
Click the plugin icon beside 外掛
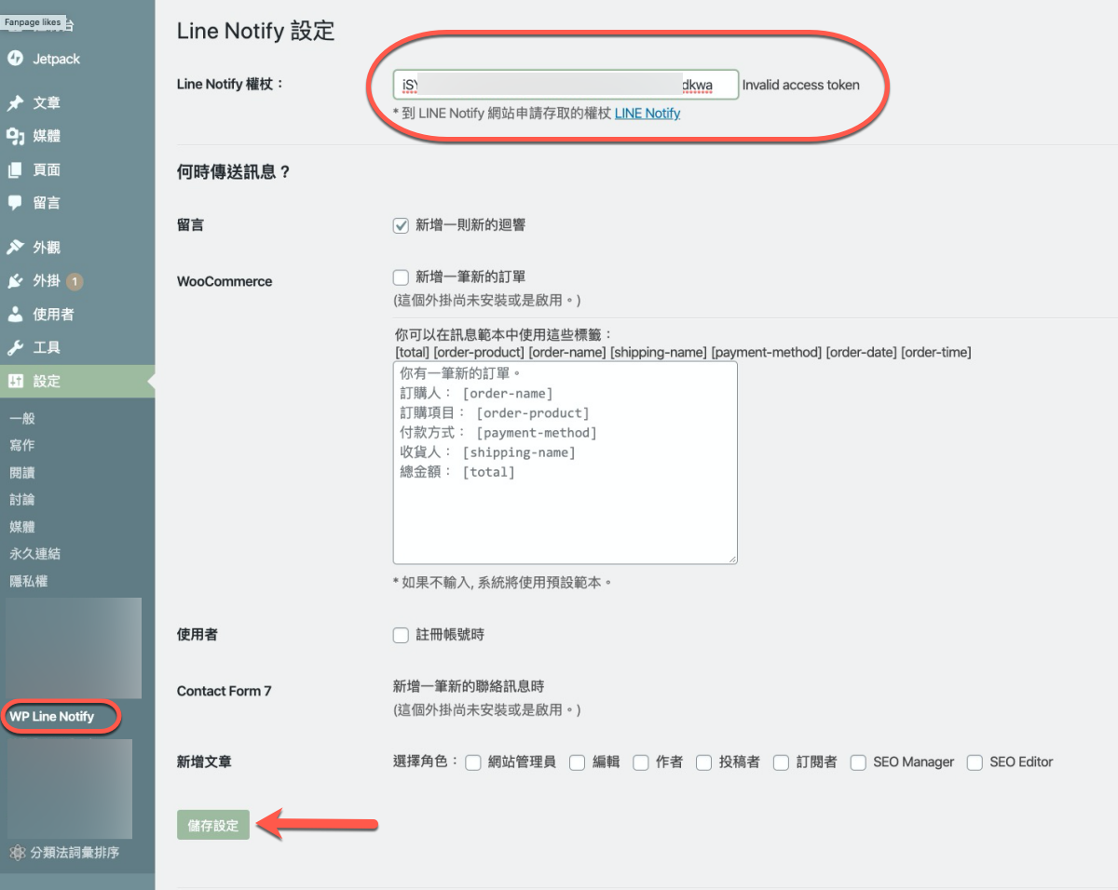click(15, 280)
